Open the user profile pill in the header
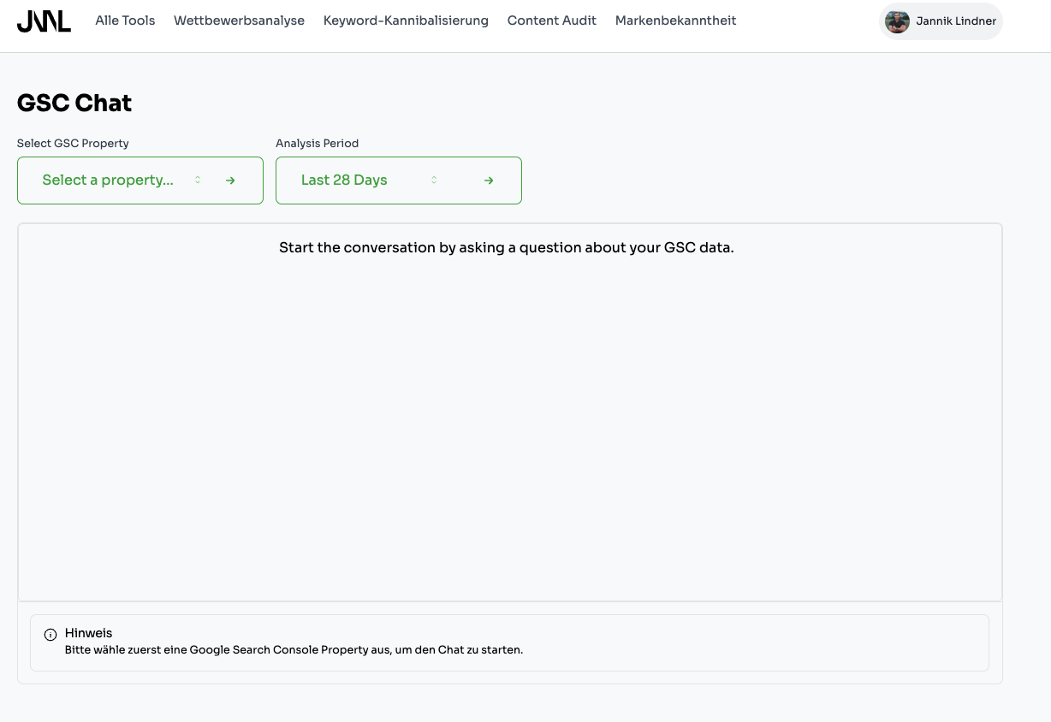The height and width of the screenshot is (722, 1051). 941,21
